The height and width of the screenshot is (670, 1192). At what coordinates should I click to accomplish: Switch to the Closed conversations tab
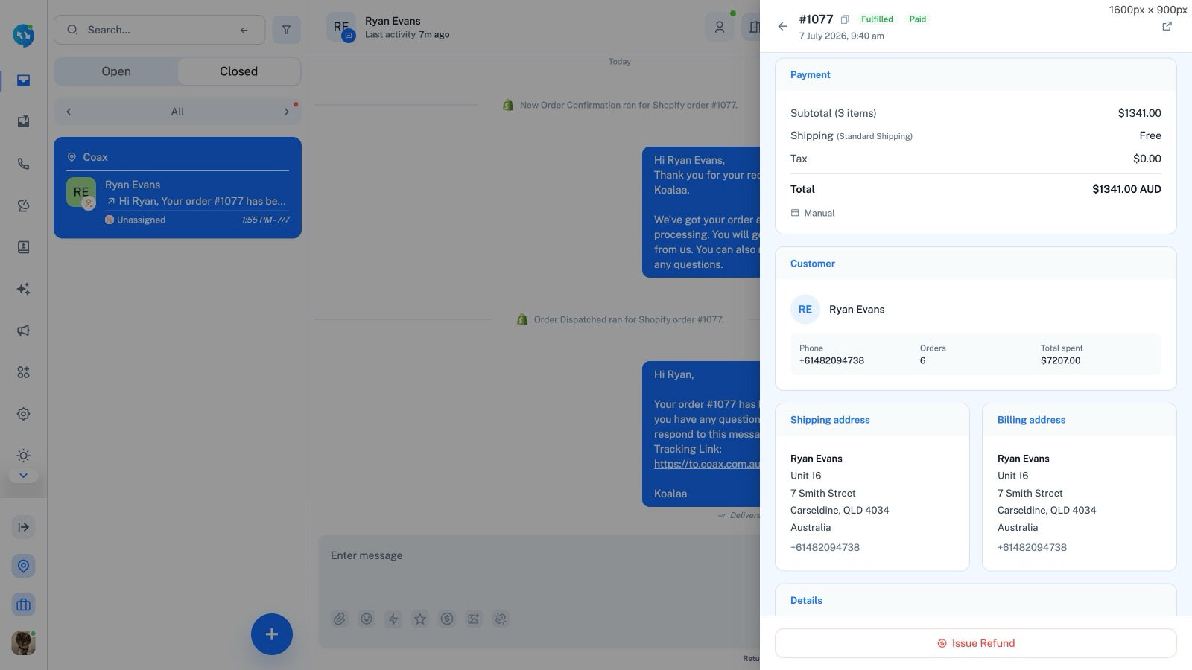(238, 71)
